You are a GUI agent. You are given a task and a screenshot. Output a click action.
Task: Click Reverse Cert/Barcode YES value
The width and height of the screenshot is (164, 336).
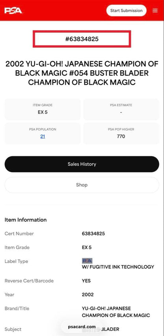click(86, 281)
